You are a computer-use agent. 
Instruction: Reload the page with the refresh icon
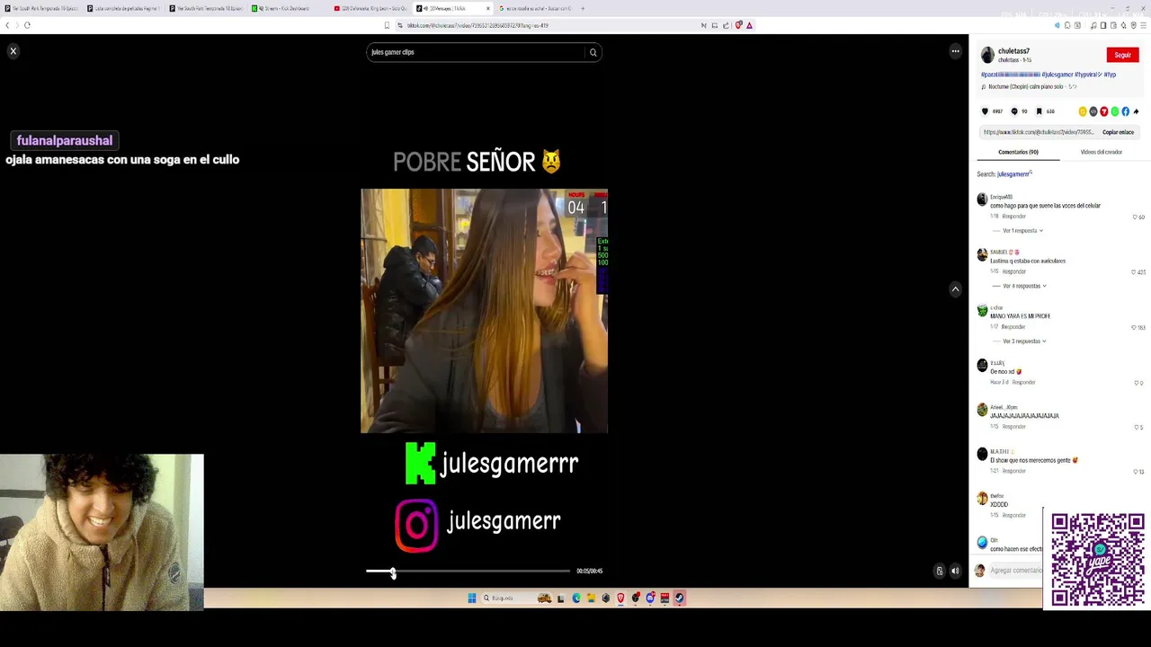[x=27, y=25]
